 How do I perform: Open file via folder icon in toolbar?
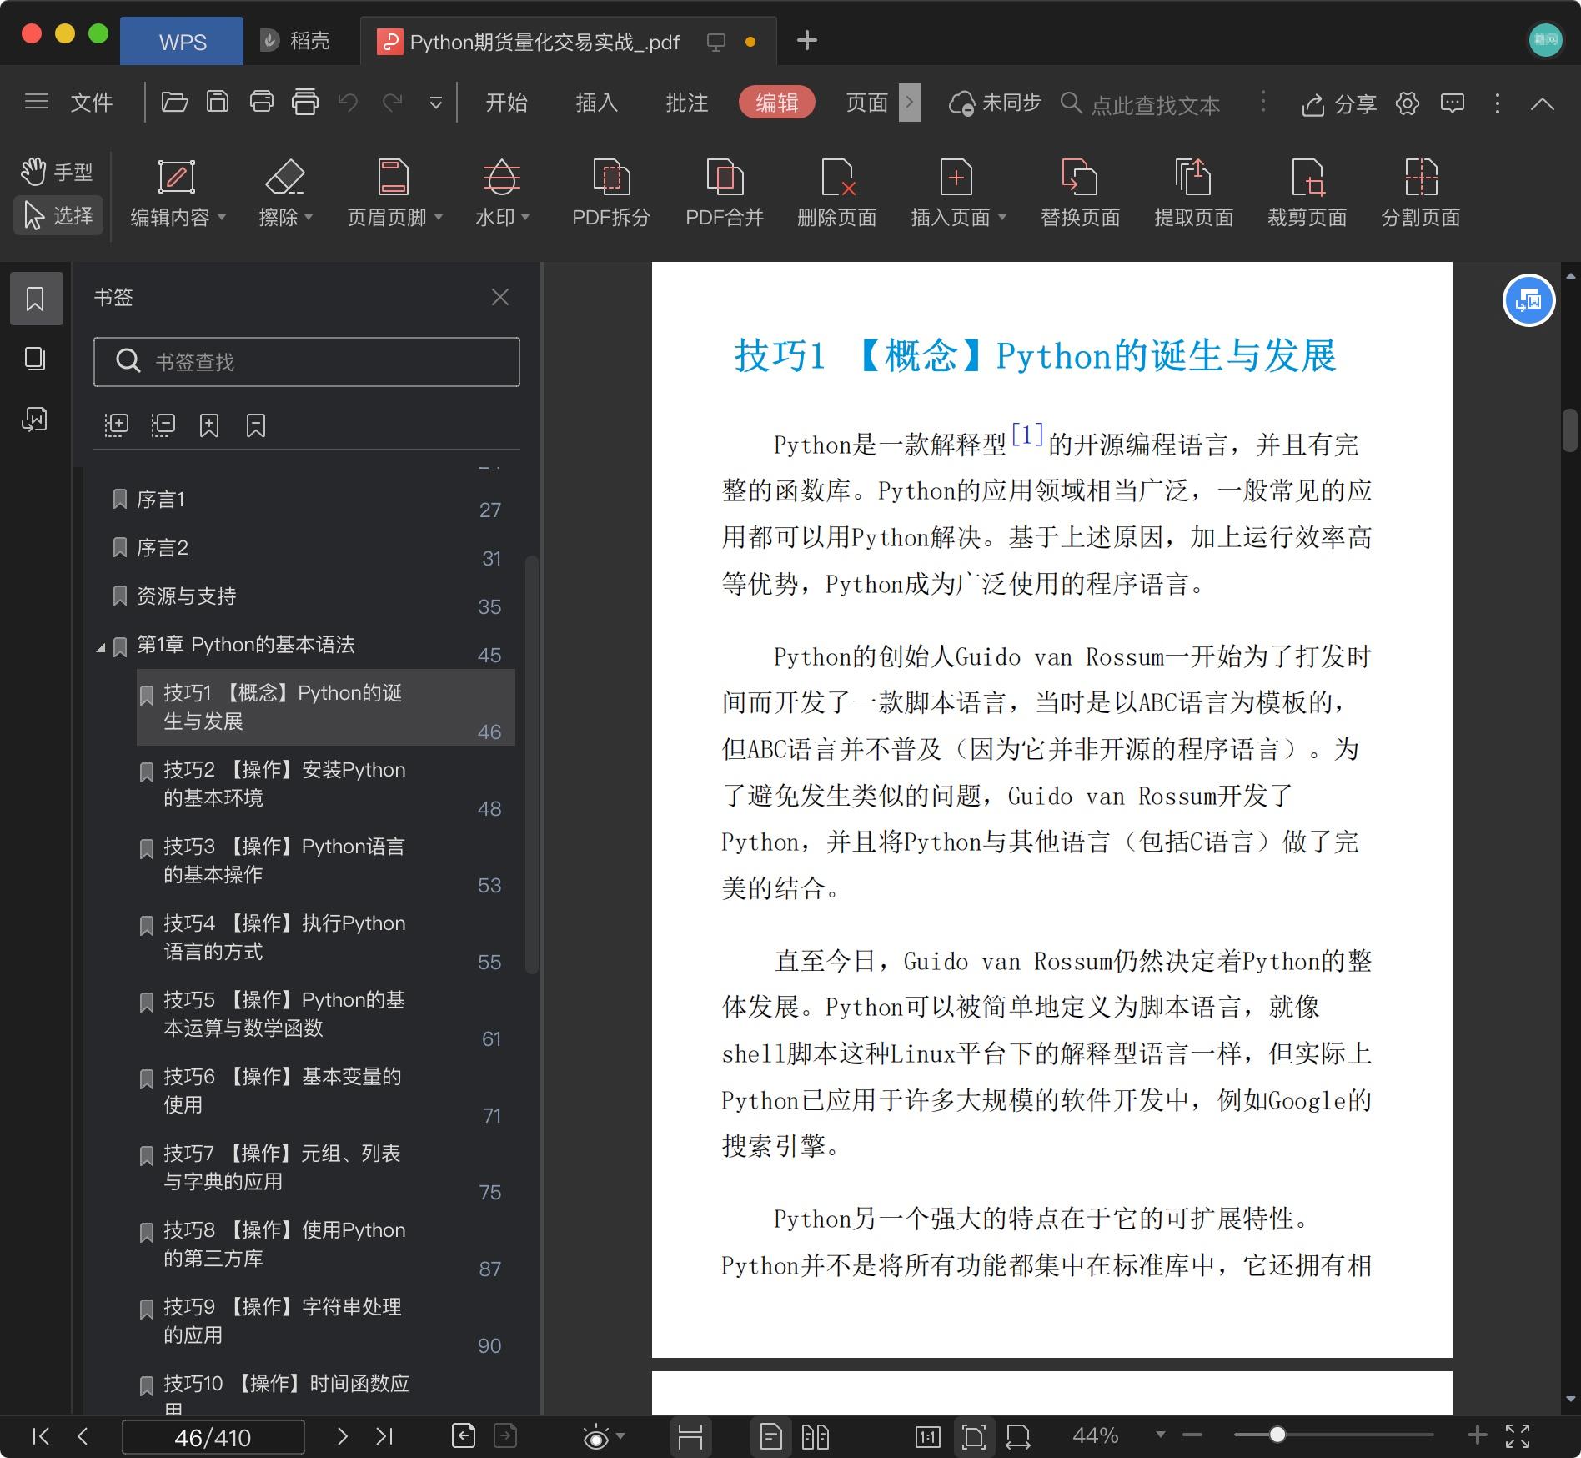pos(174,102)
